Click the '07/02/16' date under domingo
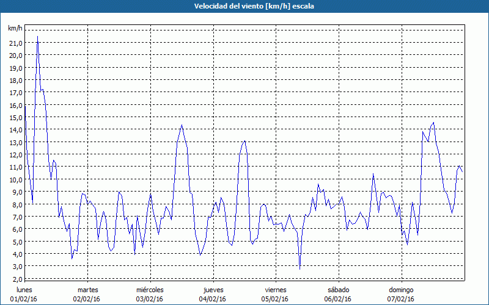 pos(401,299)
